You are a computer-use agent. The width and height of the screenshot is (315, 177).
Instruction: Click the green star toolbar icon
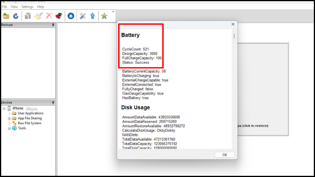coord(104,16)
